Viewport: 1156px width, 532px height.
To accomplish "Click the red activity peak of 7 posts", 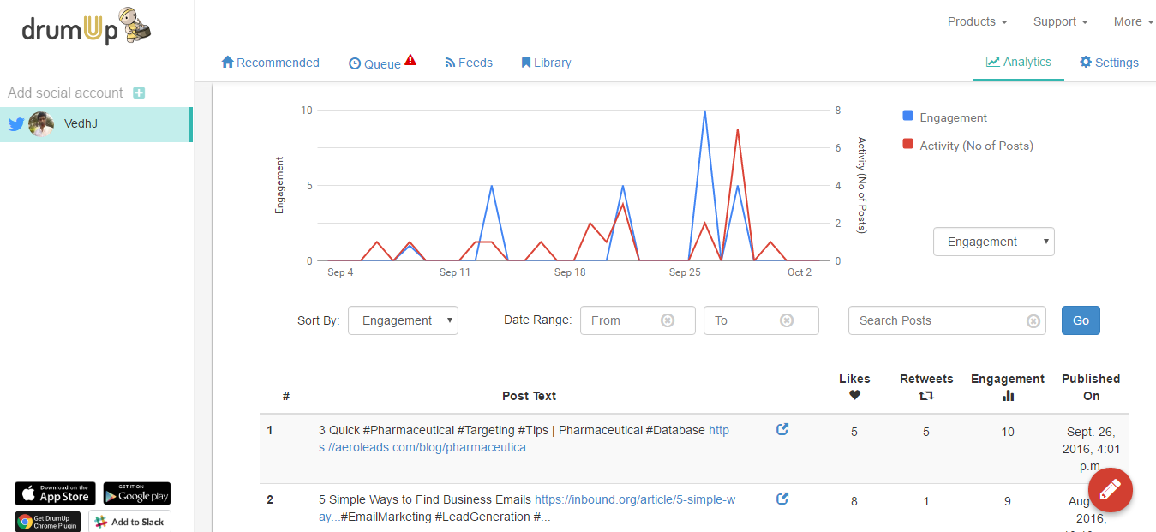I will [737, 130].
